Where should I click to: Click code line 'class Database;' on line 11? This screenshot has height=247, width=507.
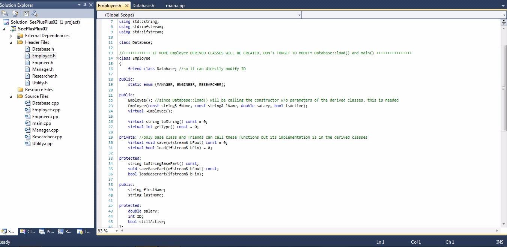[136, 43]
